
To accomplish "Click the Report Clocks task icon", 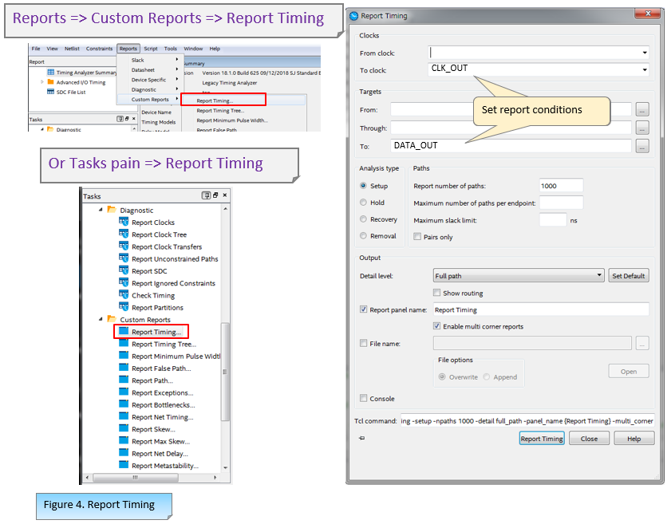I will pyautogui.click(x=124, y=223).
